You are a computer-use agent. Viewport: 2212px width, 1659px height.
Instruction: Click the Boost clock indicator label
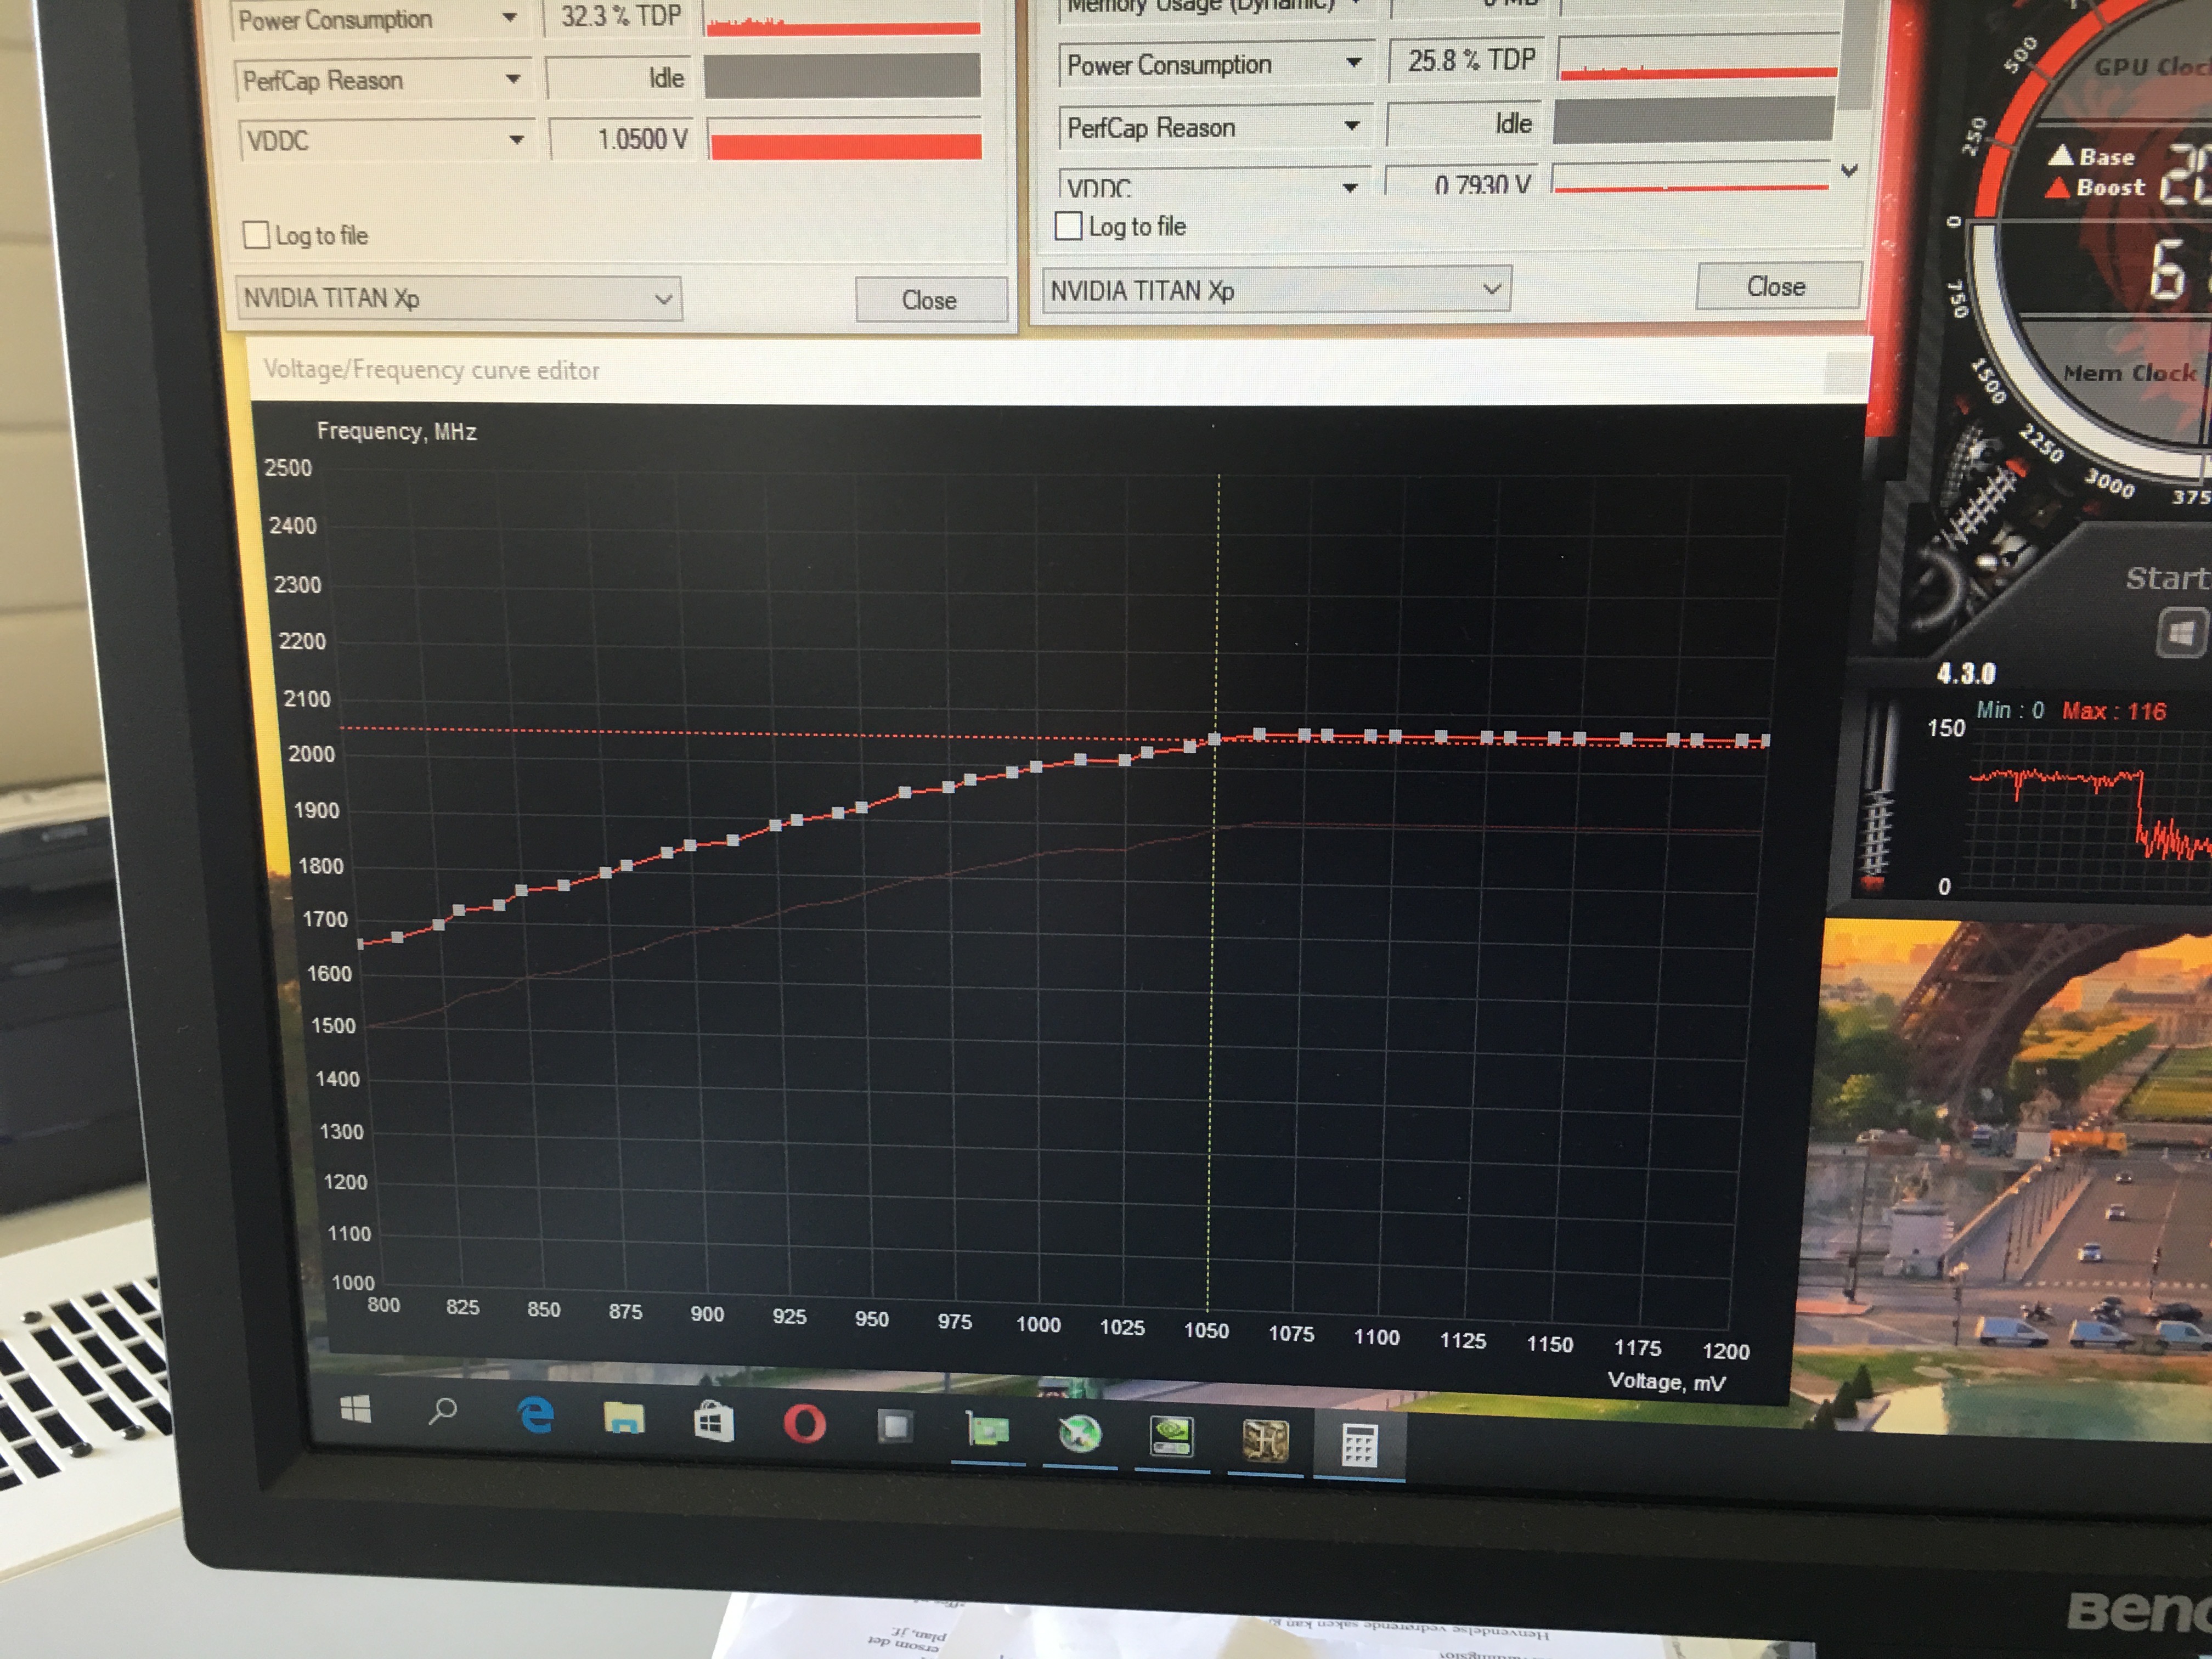[x=2110, y=187]
